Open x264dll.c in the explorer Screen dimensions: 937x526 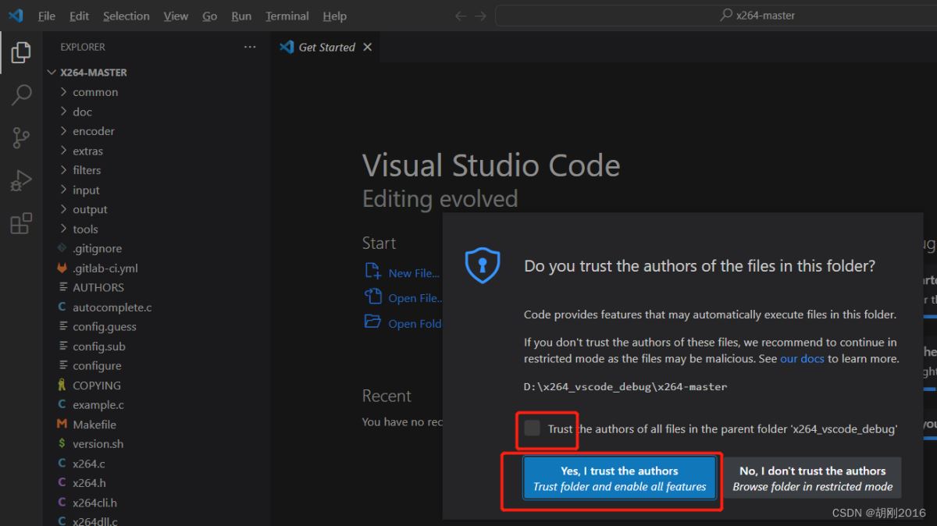point(95,521)
